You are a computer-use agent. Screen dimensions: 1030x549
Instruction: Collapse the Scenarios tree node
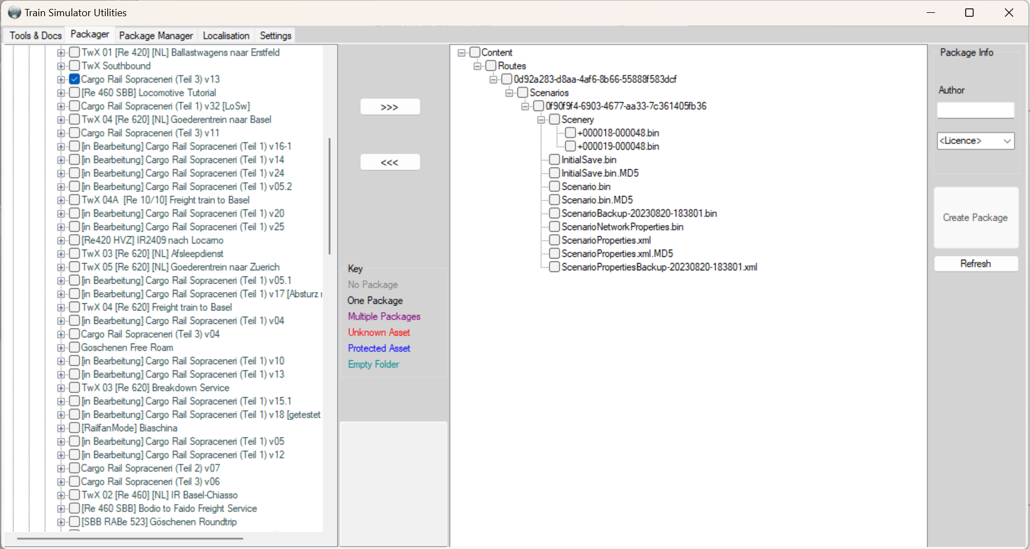(x=509, y=93)
